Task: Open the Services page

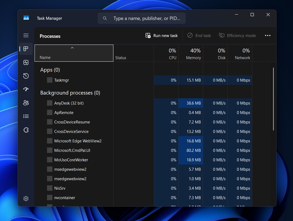Action: (26, 130)
